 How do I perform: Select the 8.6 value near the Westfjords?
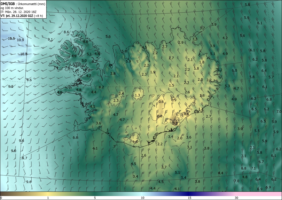coord(66,32)
